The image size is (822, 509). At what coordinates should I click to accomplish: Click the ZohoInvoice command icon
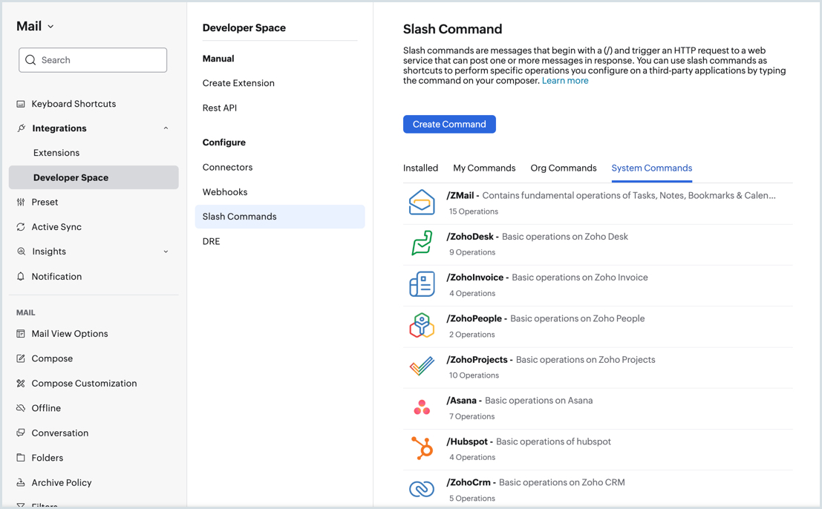(421, 284)
